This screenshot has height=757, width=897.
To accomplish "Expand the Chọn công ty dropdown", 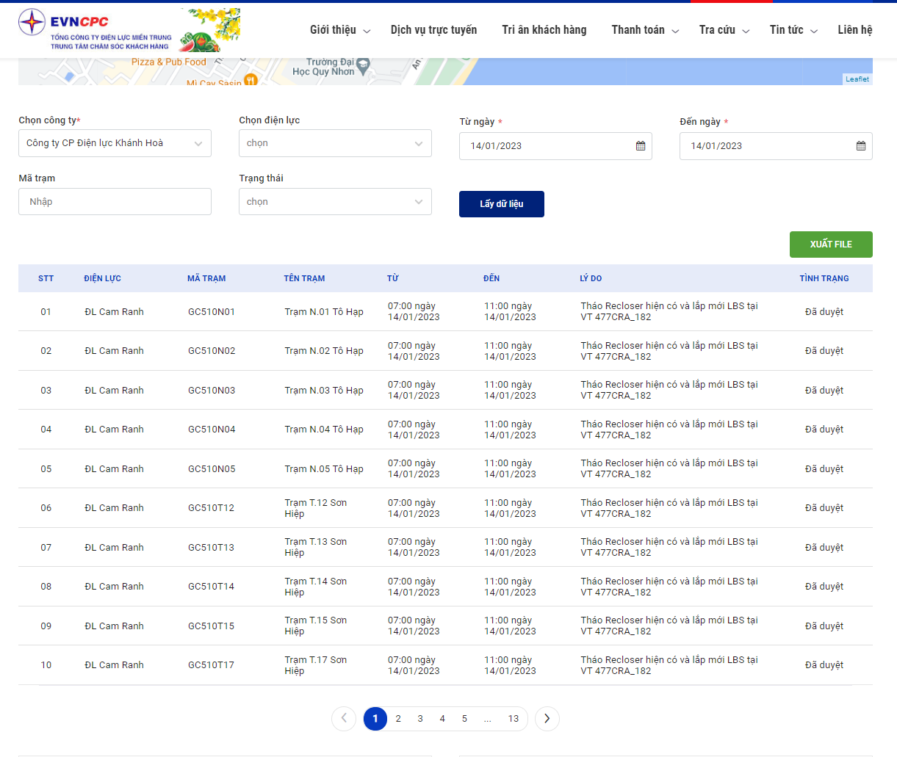I will [x=115, y=143].
